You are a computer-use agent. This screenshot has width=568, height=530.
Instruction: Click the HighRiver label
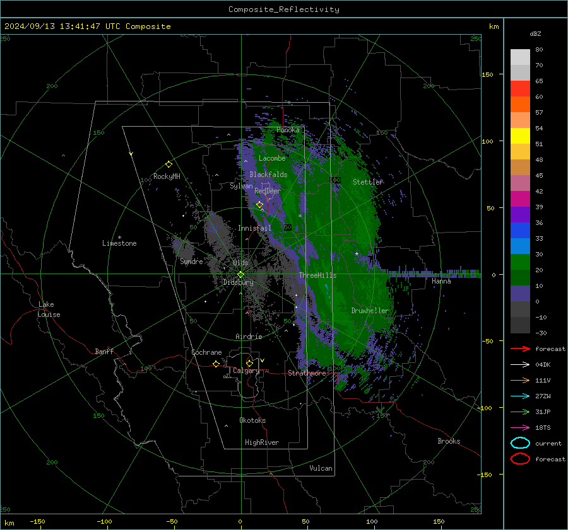[262, 442]
